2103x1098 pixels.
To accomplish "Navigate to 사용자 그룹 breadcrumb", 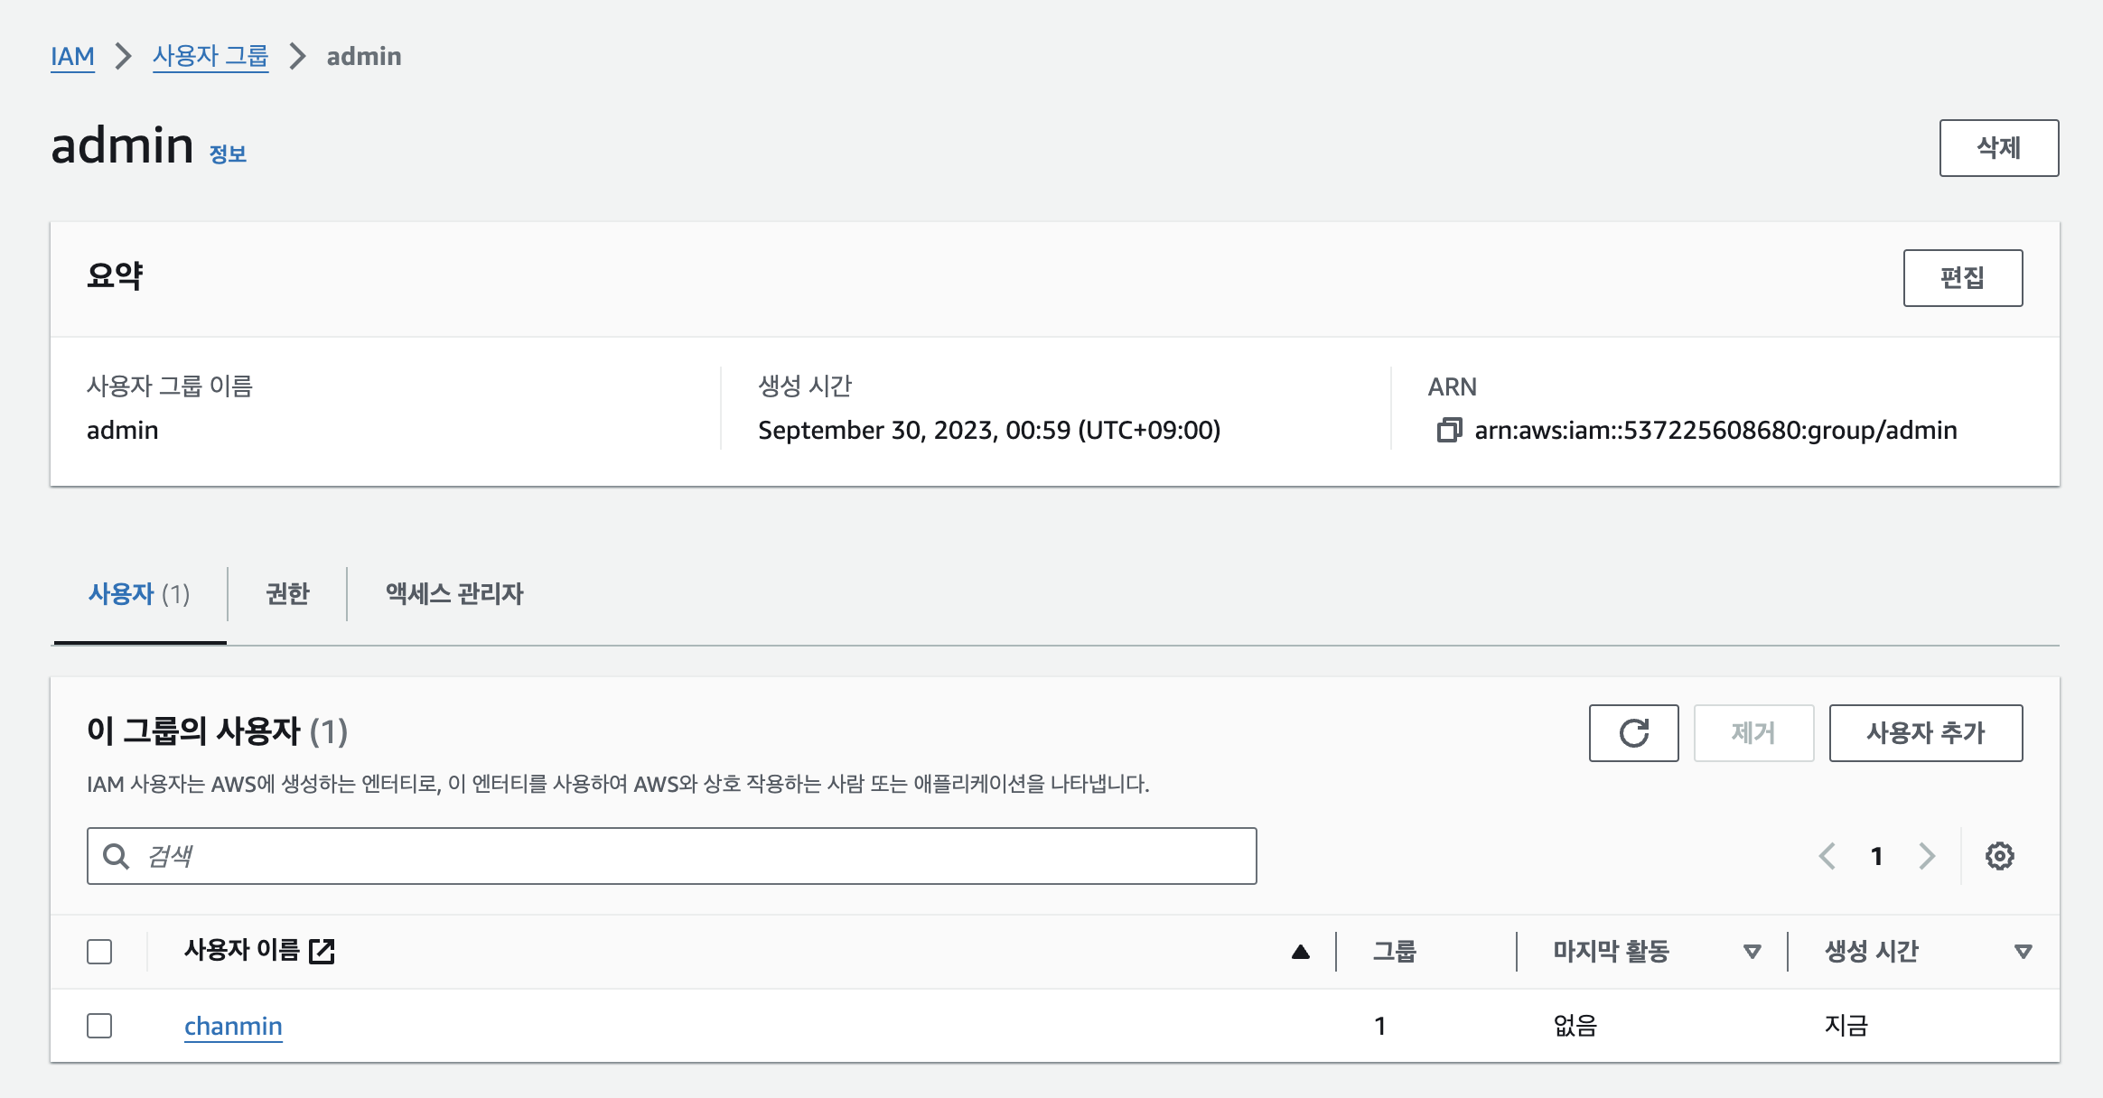I will click(x=210, y=56).
